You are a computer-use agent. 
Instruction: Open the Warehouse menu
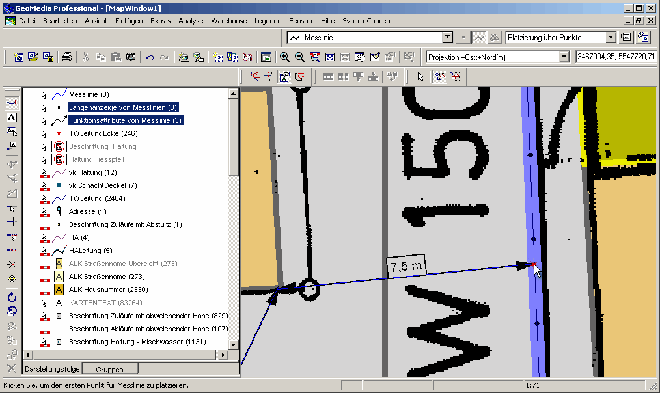coord(228,21)
